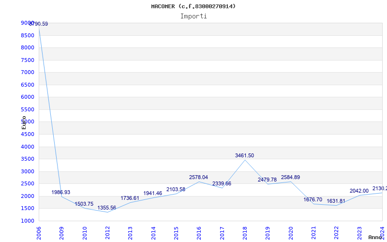Click the Anno axis label
The height and width of the screenshot is (242, 387).
pyautogui.click(x=376, y=237)
